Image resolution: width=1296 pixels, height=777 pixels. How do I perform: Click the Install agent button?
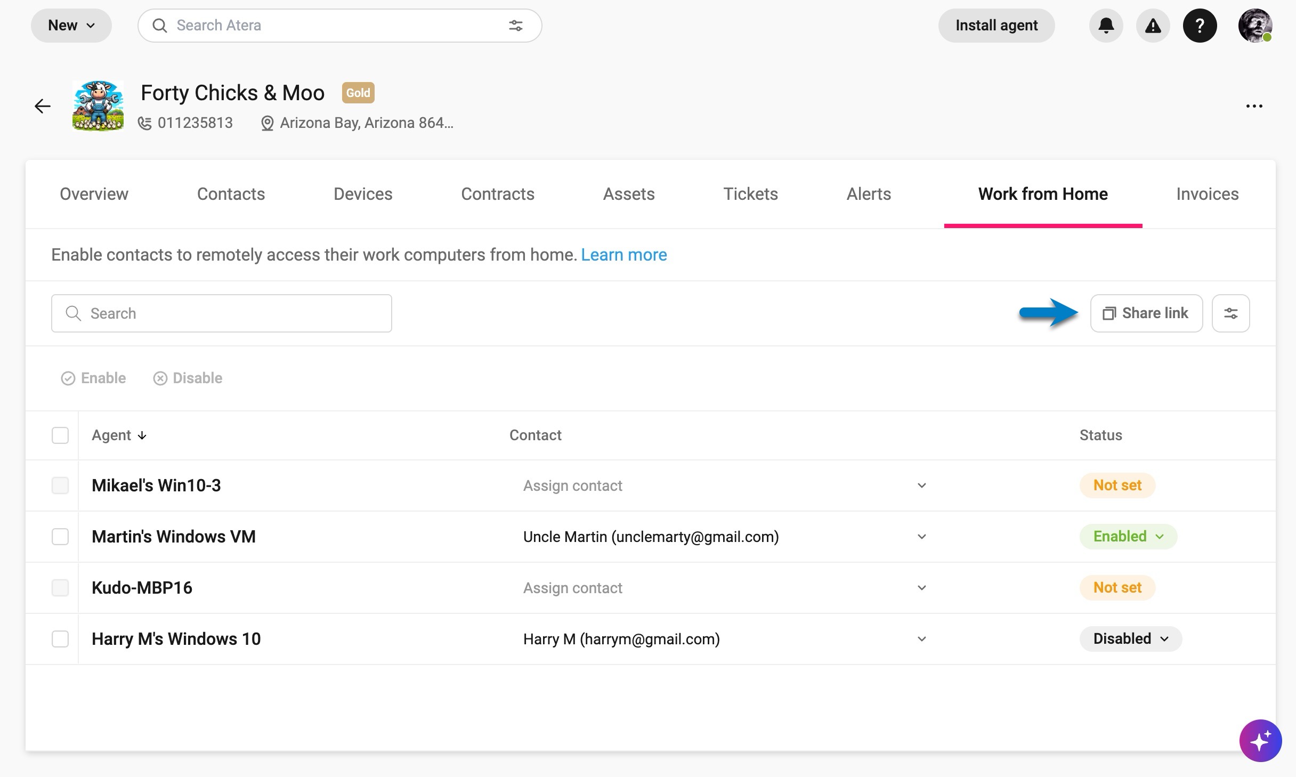click(997, 26)
